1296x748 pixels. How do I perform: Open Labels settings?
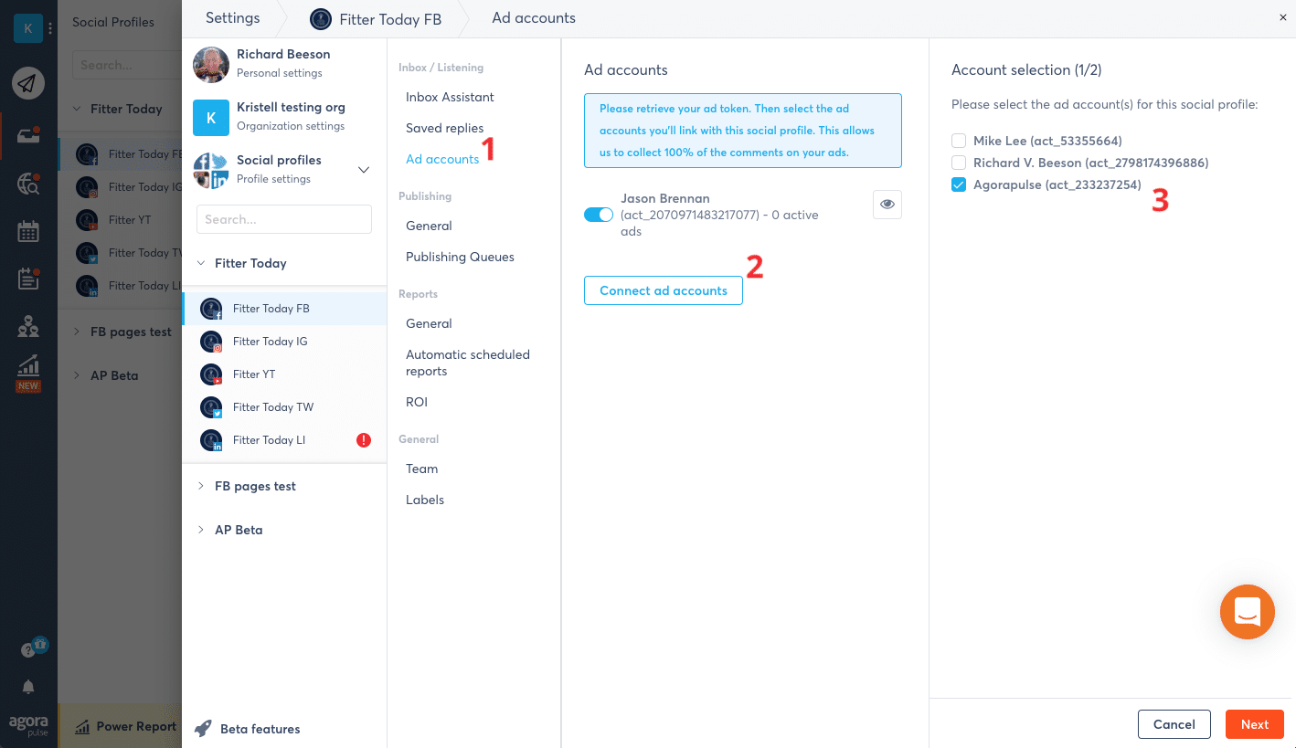(425, 500)
